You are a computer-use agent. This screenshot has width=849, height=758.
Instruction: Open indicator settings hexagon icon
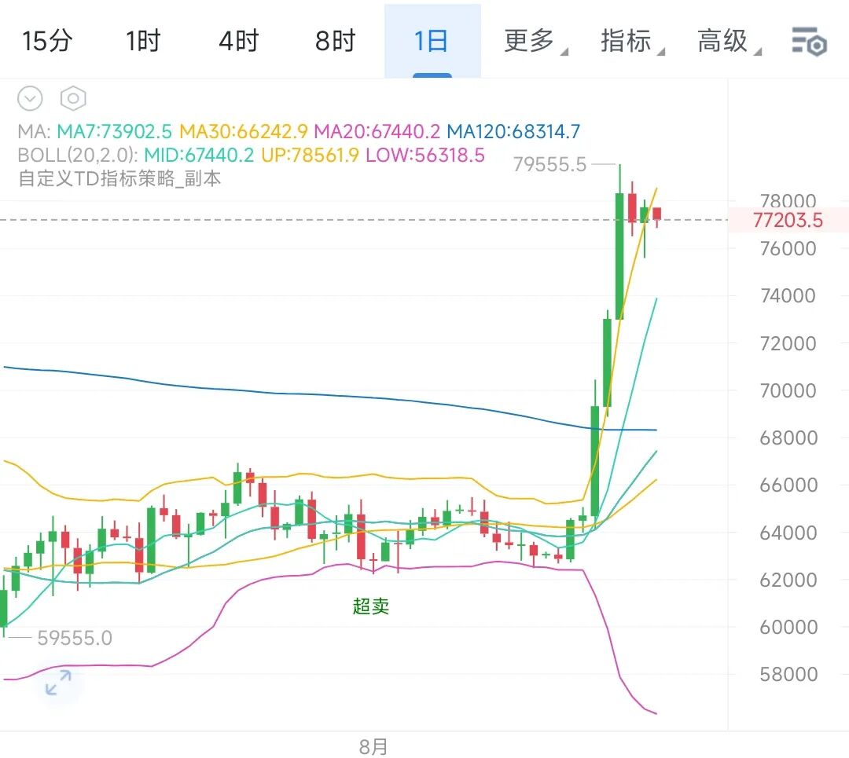coord(73,98)
